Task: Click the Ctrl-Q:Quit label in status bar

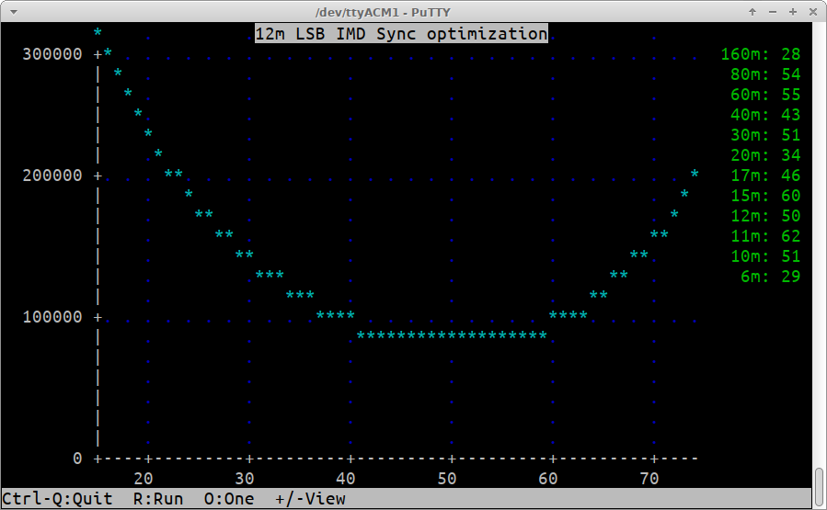Action: [x=57, y=499]
